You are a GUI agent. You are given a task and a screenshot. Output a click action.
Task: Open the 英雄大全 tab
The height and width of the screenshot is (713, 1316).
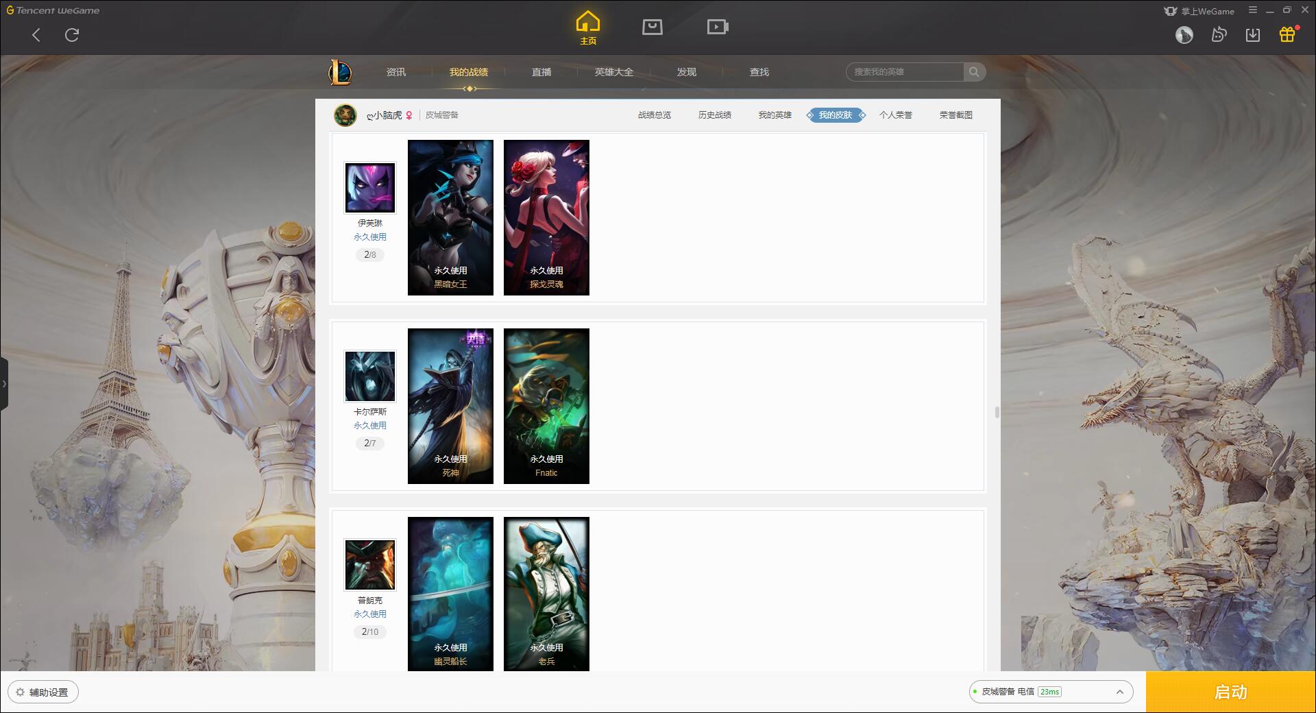(614, 72)
